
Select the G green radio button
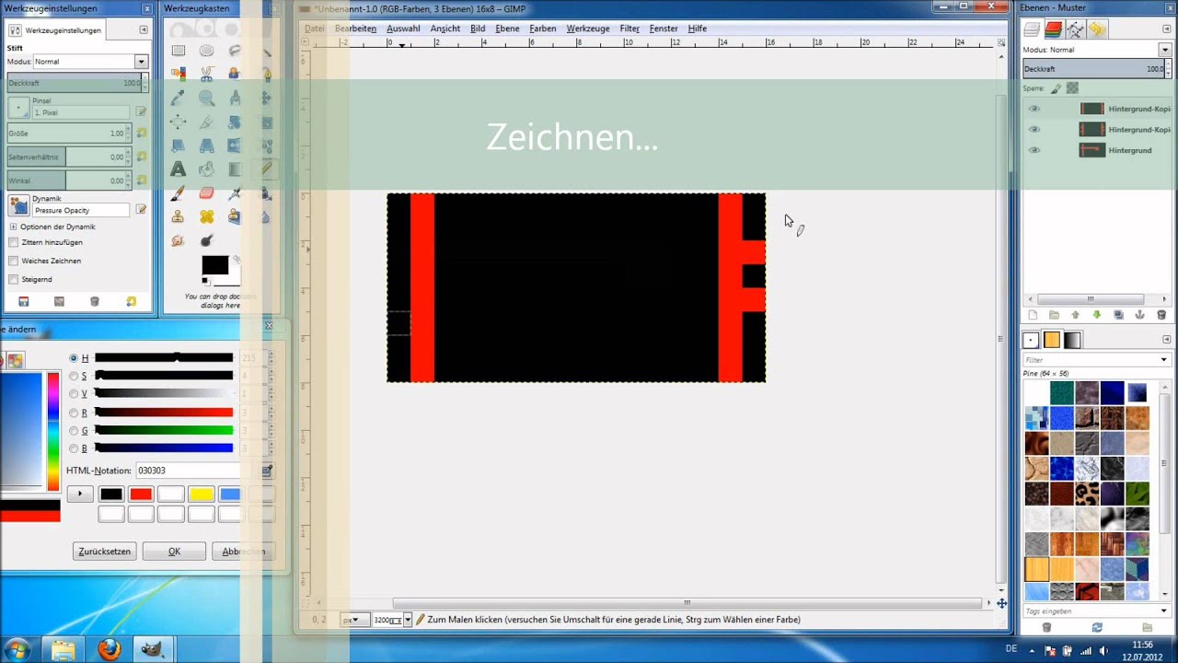[x=74, y=430]
